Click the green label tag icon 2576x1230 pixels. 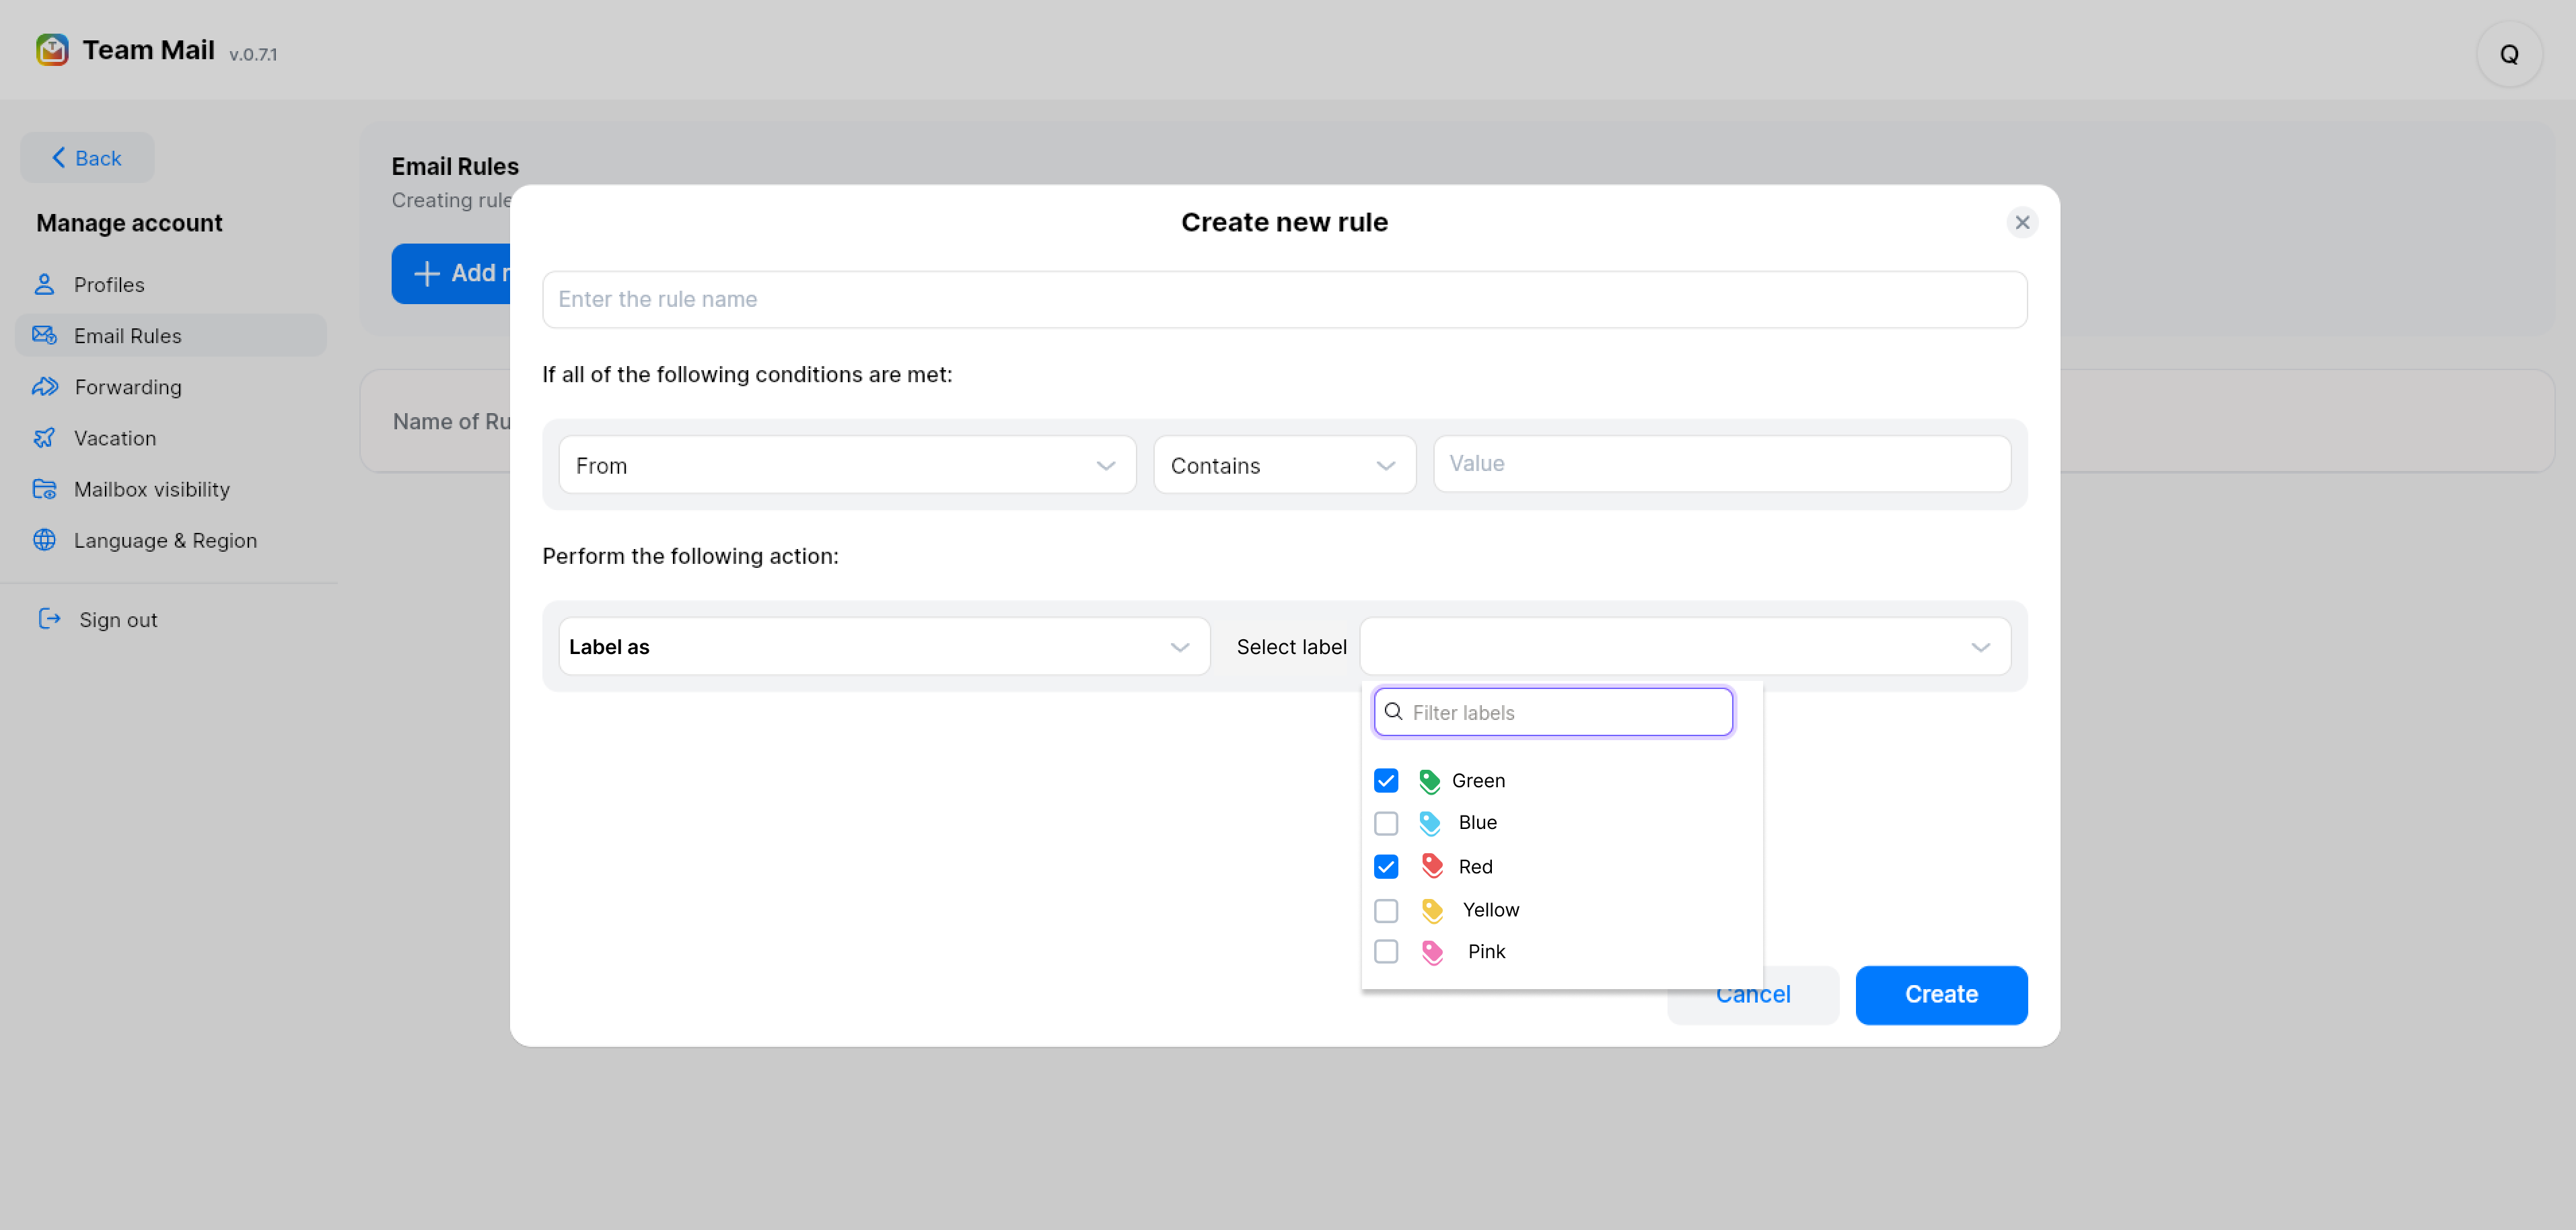pos(1430,781)
